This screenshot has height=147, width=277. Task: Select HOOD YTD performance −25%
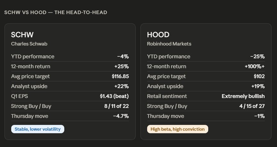tap(257, 57)
